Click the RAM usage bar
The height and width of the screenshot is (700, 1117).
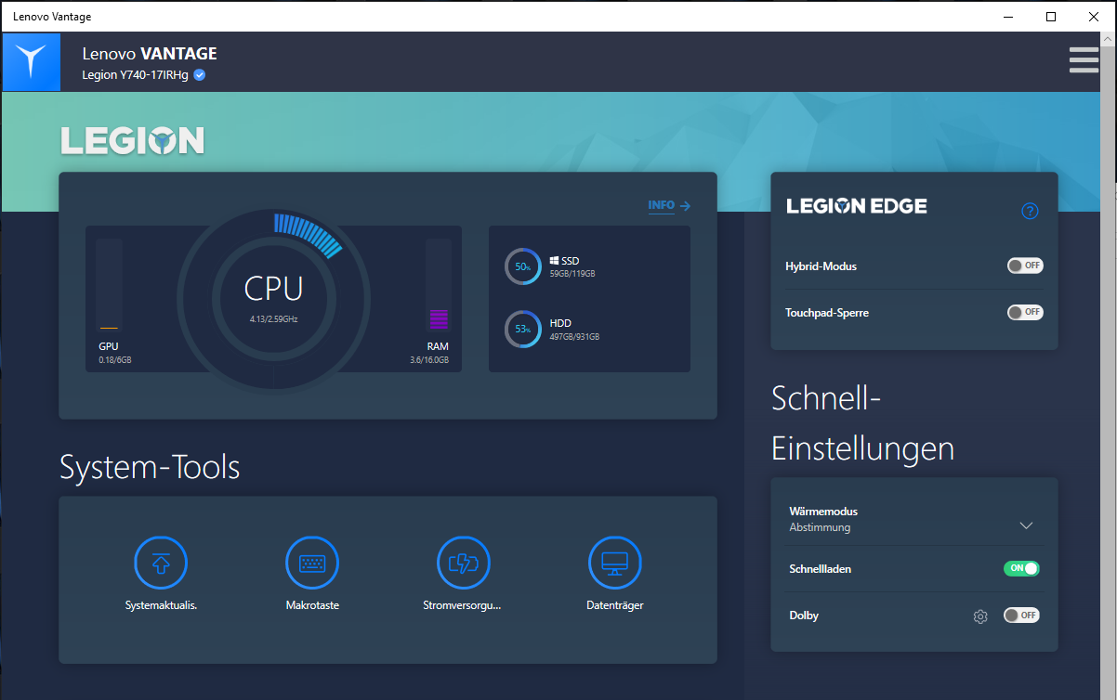pyautogui.click(x=439, y=285)
